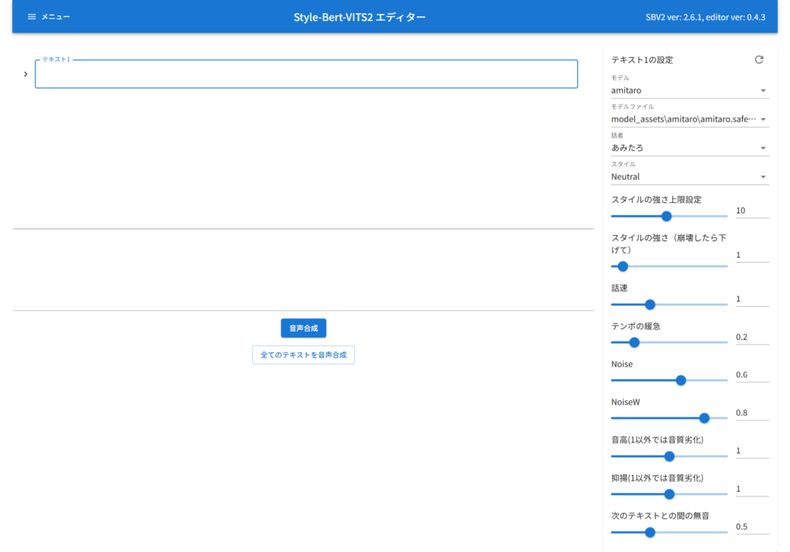Image resolution: width=790 pixels, height=552 pixels.
Task: Click the スタイルの強さ value field showing 1
Action: click(752, 255)
